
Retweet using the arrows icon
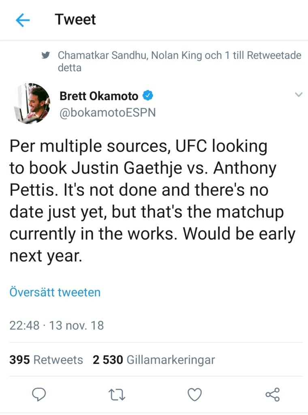(x=117, y=394)
